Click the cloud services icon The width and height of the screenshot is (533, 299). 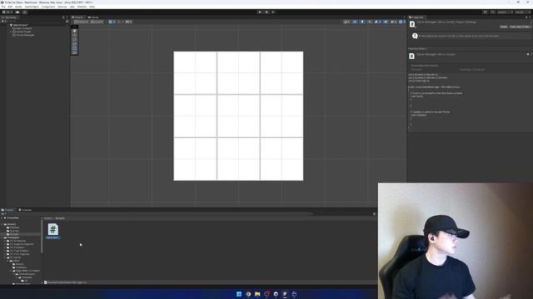tap(17, 12)
